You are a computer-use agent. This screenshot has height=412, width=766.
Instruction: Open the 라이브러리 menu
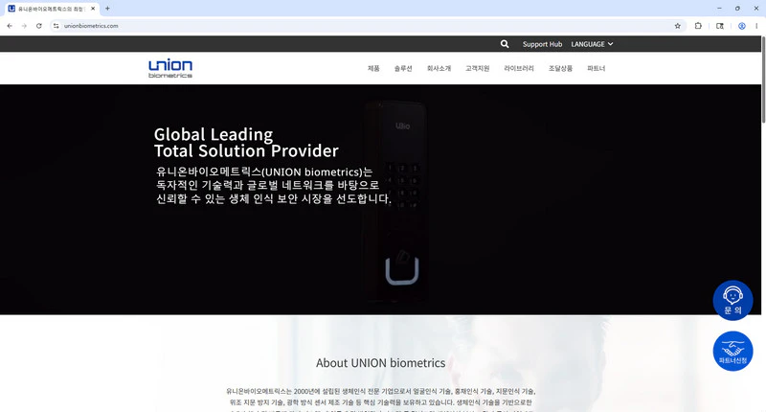tap(519, 68)
